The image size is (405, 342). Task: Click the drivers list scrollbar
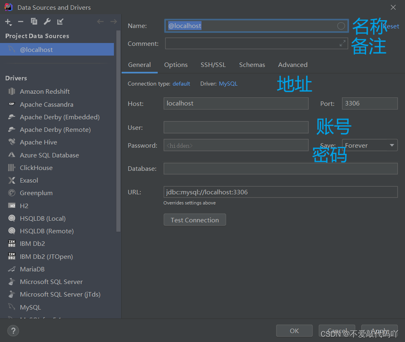pos(118,131)
